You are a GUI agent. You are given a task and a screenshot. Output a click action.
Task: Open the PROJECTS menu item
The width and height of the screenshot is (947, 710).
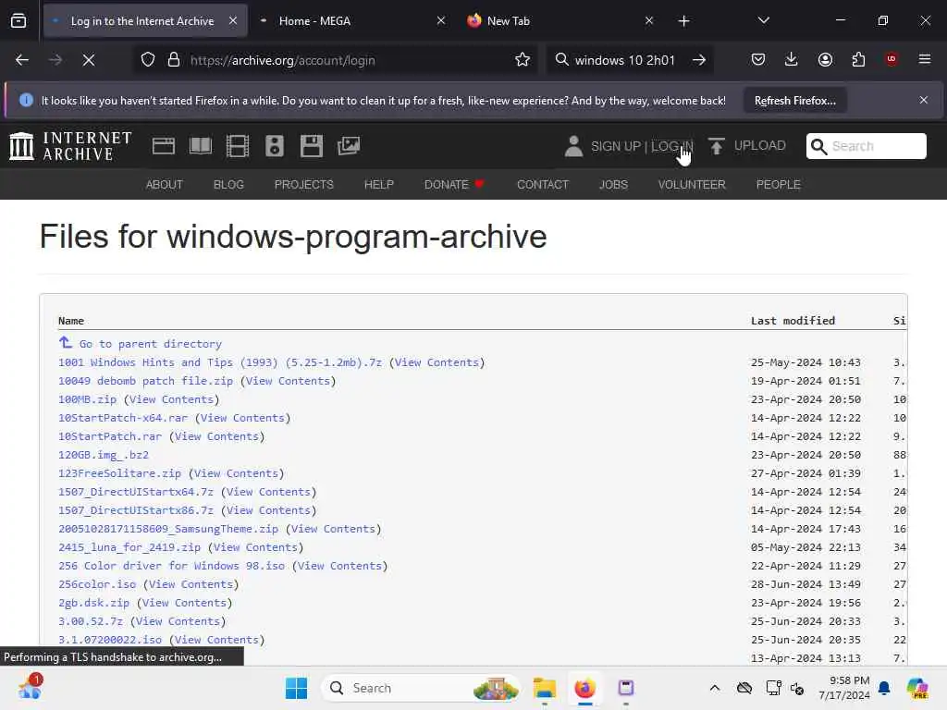303,185
